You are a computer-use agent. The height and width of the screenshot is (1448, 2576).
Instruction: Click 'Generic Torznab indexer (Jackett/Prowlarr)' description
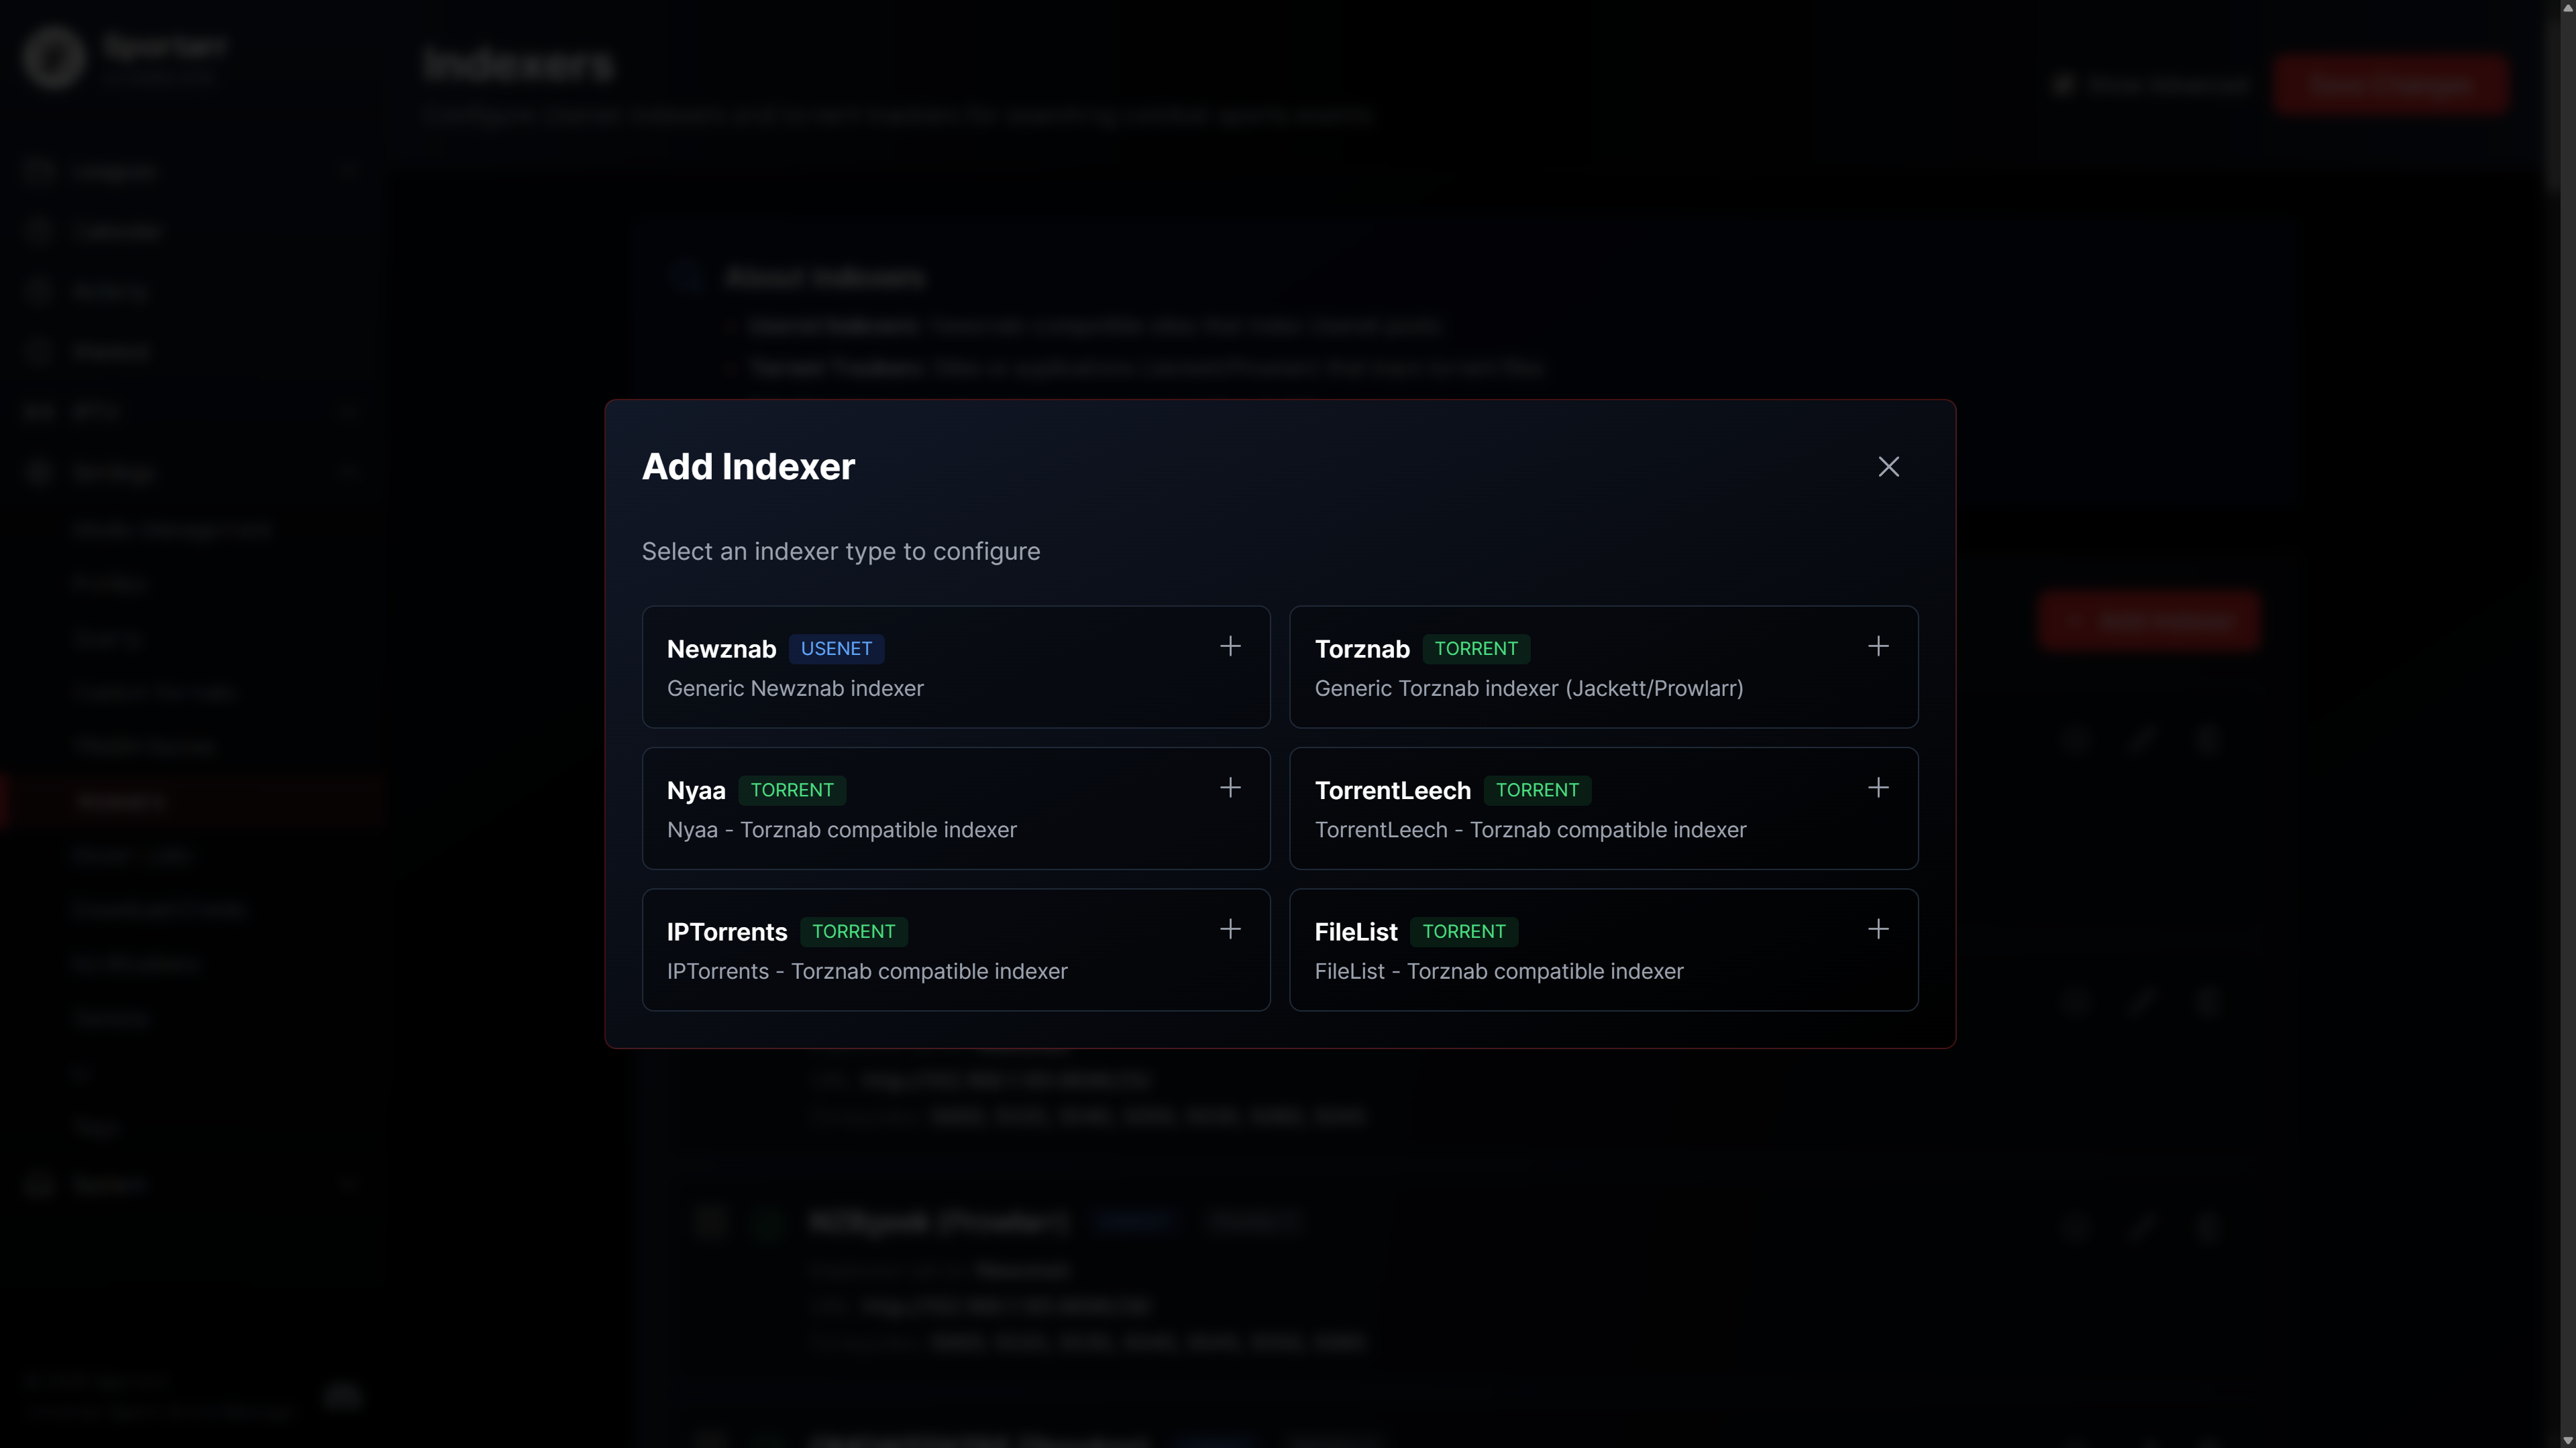[x=1529, y=688]
